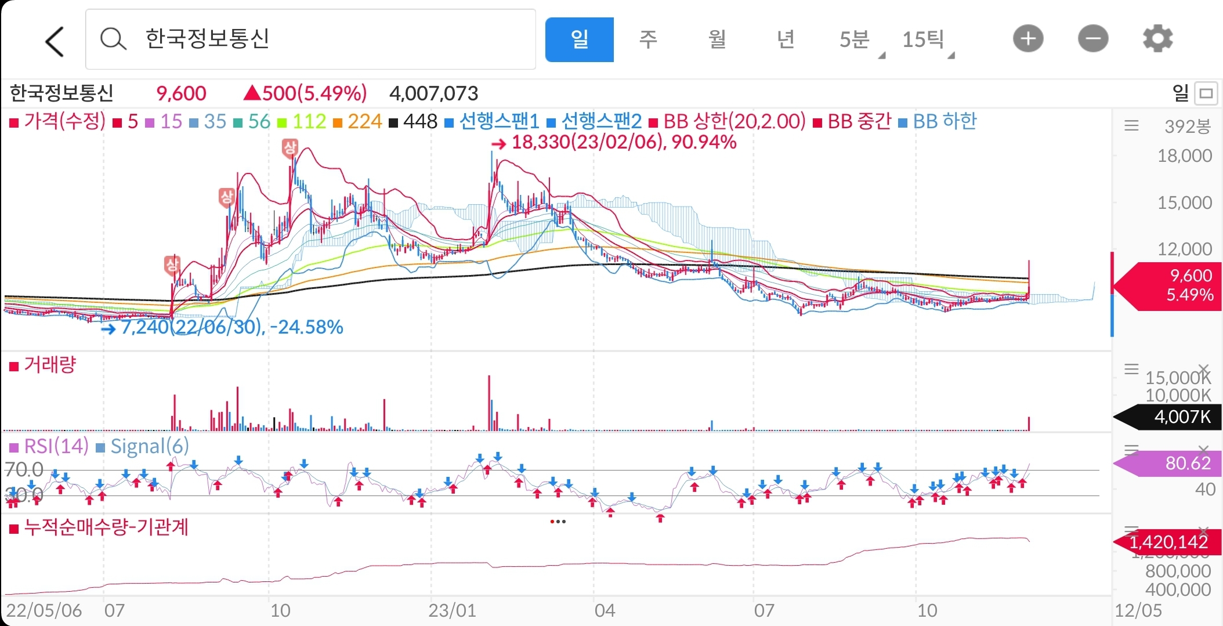The width and height of the screenshot is (1223, 626).
Task: Toggle 가격(수정) legend entry
Action: click(x=57, y=121)
